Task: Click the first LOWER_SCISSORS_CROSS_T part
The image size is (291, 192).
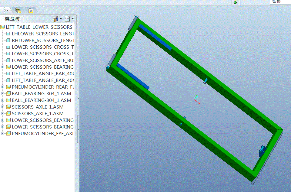Action: click(x=43, y=47)
